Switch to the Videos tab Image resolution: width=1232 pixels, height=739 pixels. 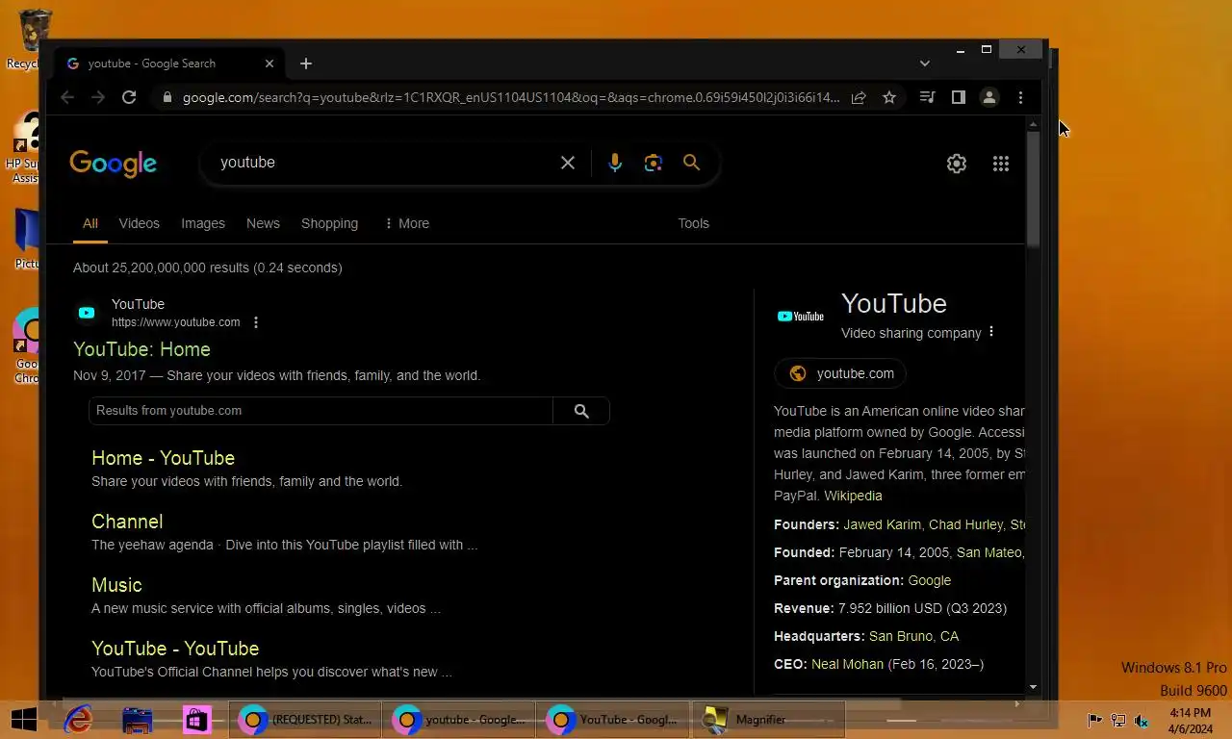click(140, 223)
